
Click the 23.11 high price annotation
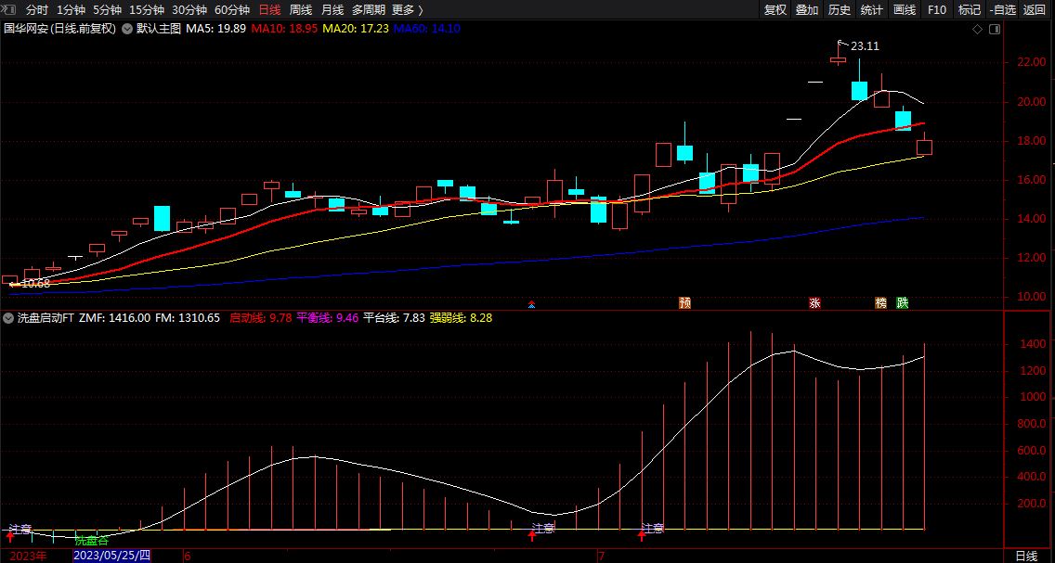click(x=865, y=46)
